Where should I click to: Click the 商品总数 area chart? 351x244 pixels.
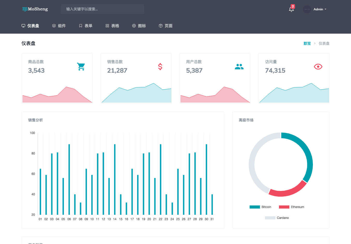coord(57,95)
